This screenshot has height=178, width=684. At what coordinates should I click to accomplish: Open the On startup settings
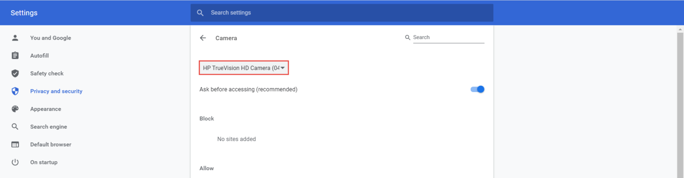pyautogui.click(x=44, y=162)
